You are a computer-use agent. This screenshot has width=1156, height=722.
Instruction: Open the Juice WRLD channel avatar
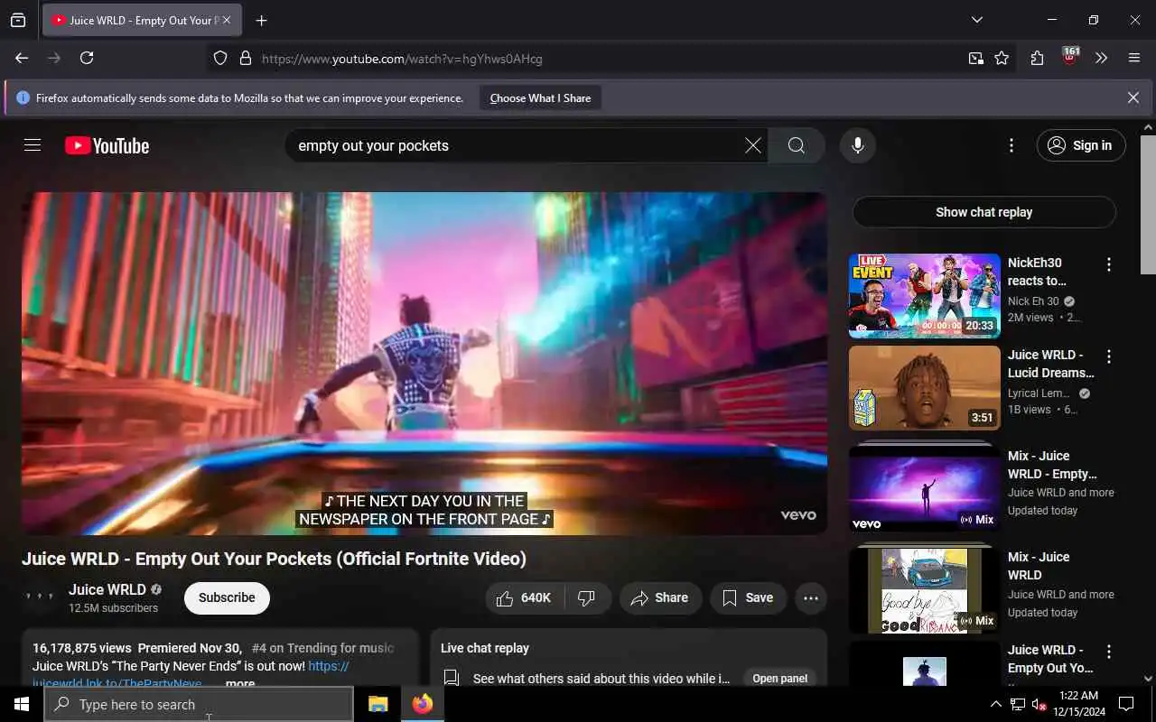tap(40, 597)
